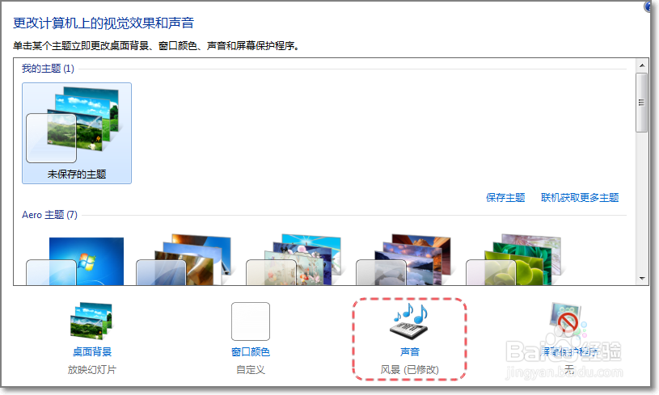Choose the Windows 7 Aero theme

(76, 261)
